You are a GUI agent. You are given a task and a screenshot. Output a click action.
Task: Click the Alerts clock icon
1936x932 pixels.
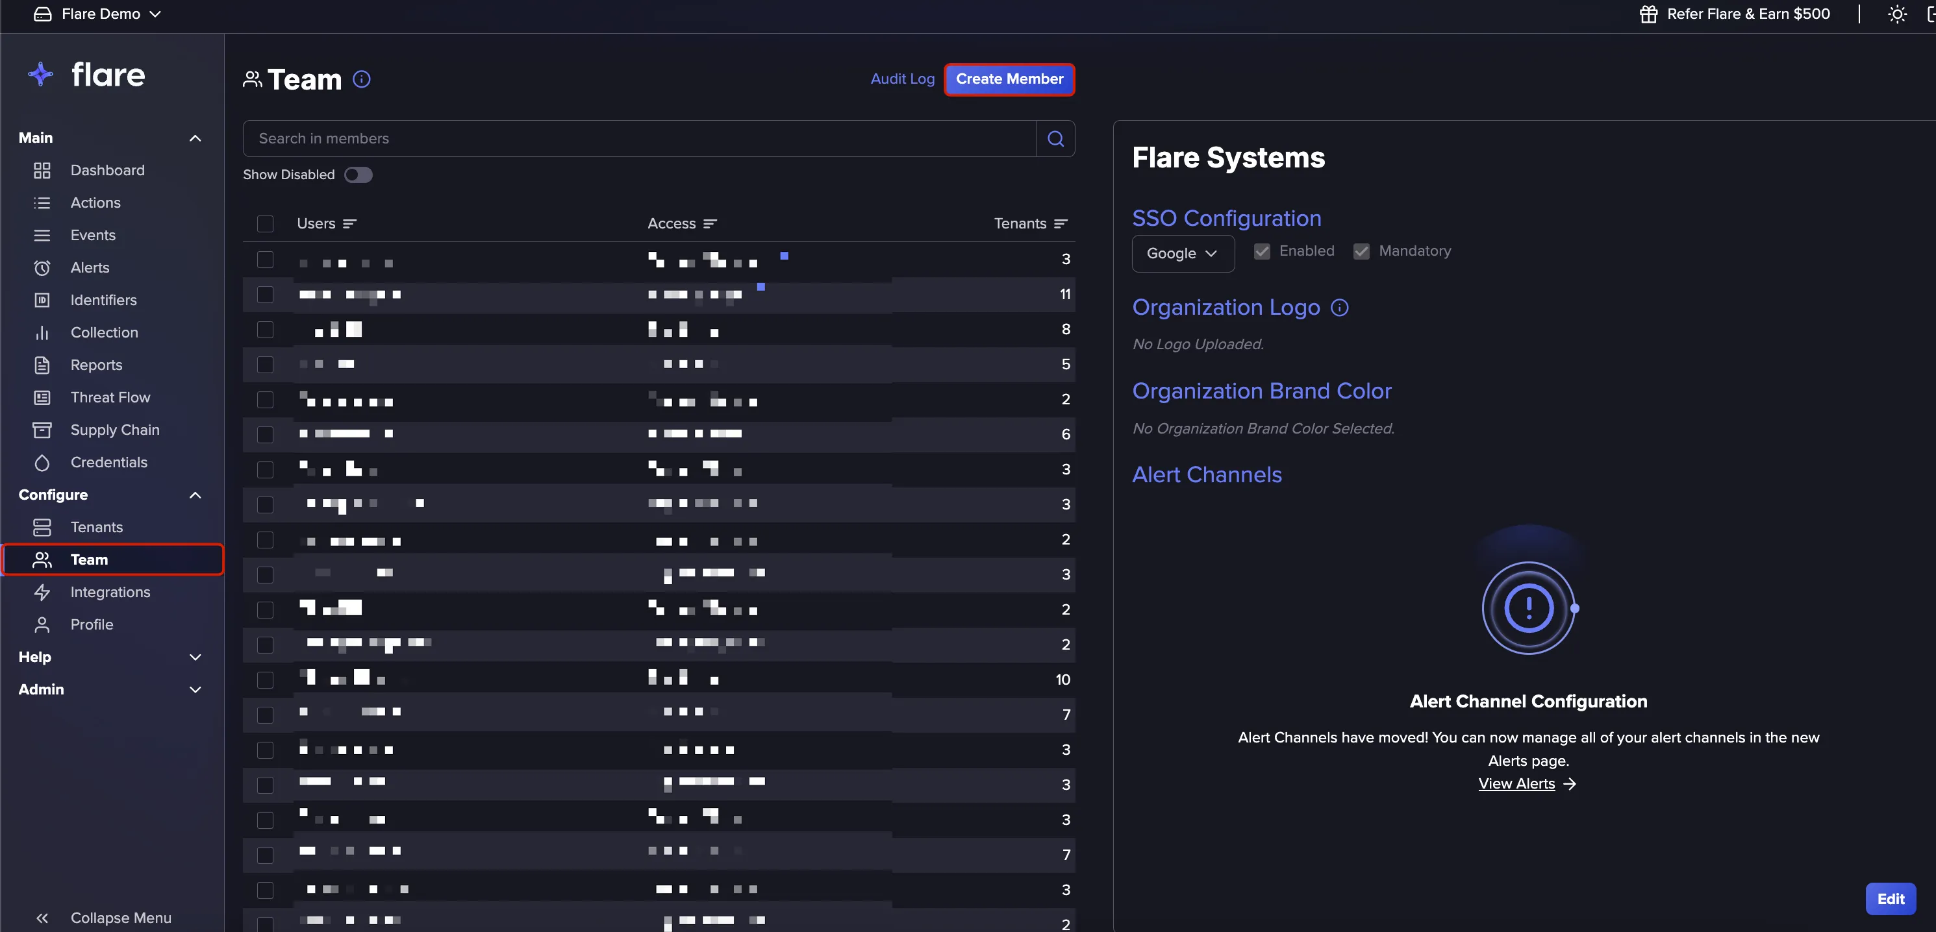pyautogui.click(x=42, y=267)
